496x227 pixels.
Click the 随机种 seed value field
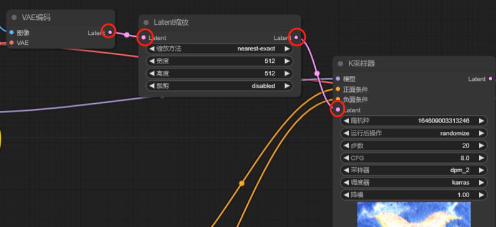[414, 121]
